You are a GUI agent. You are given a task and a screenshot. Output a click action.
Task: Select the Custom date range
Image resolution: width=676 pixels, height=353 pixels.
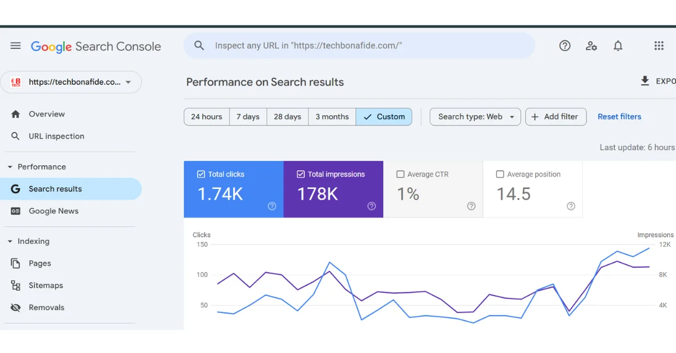pyautogui.click(x=384, y=117)
